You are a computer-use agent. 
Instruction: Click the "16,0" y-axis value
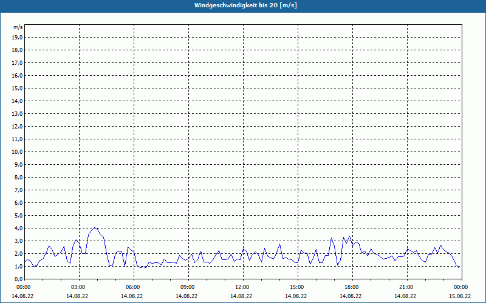18,75
